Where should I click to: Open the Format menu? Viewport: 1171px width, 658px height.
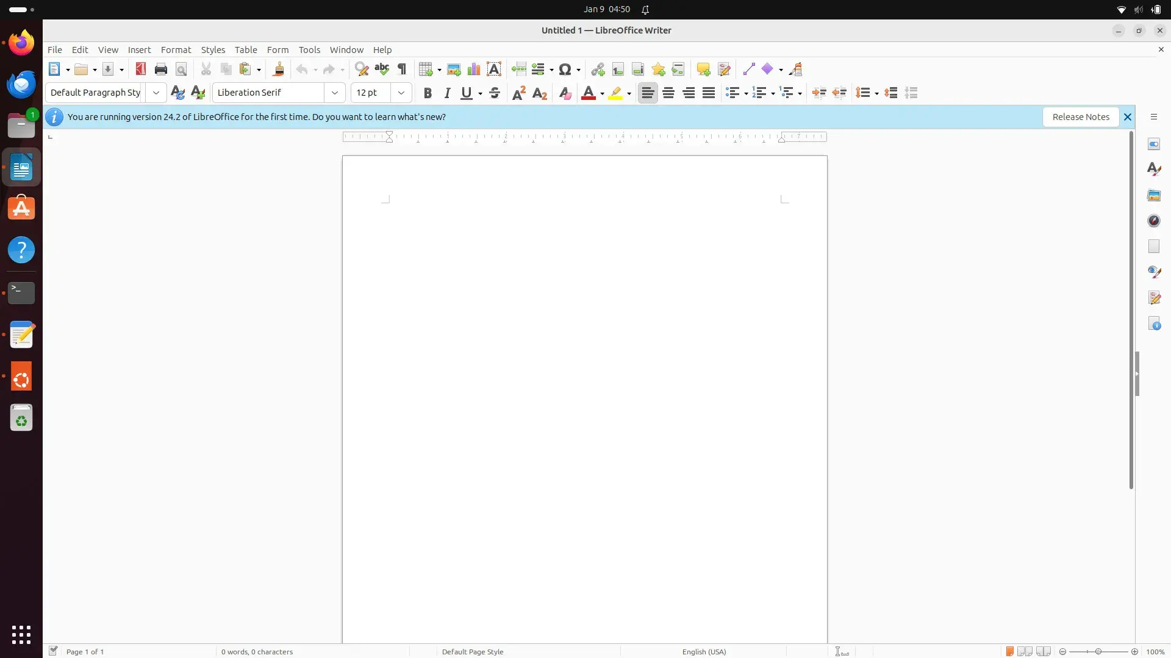tap(176, 50)
